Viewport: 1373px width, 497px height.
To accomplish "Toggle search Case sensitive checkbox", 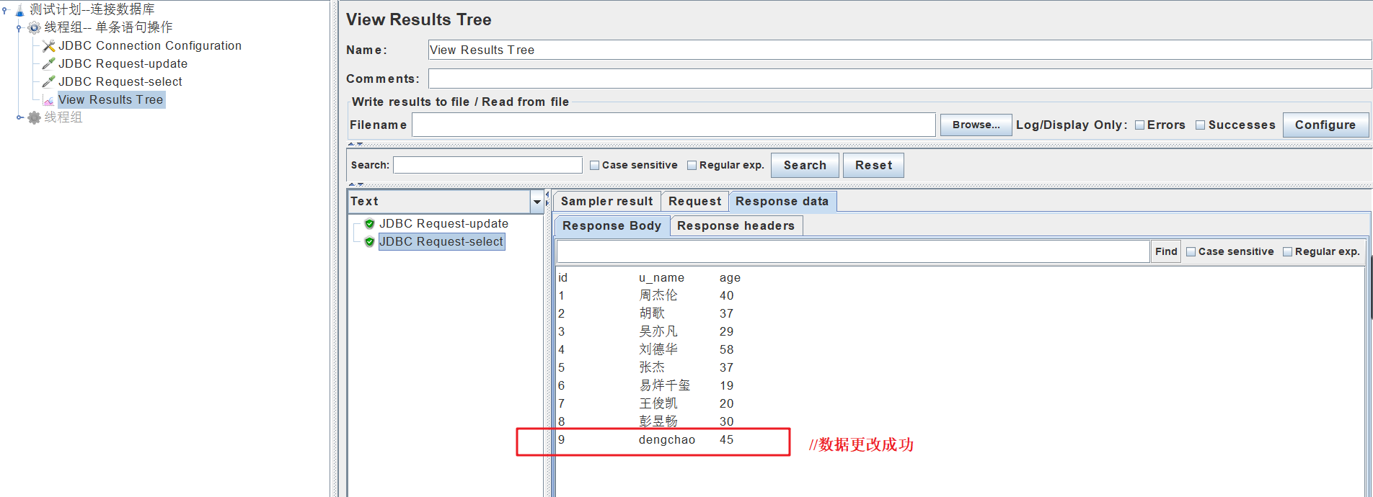I will tap(595, 166).
